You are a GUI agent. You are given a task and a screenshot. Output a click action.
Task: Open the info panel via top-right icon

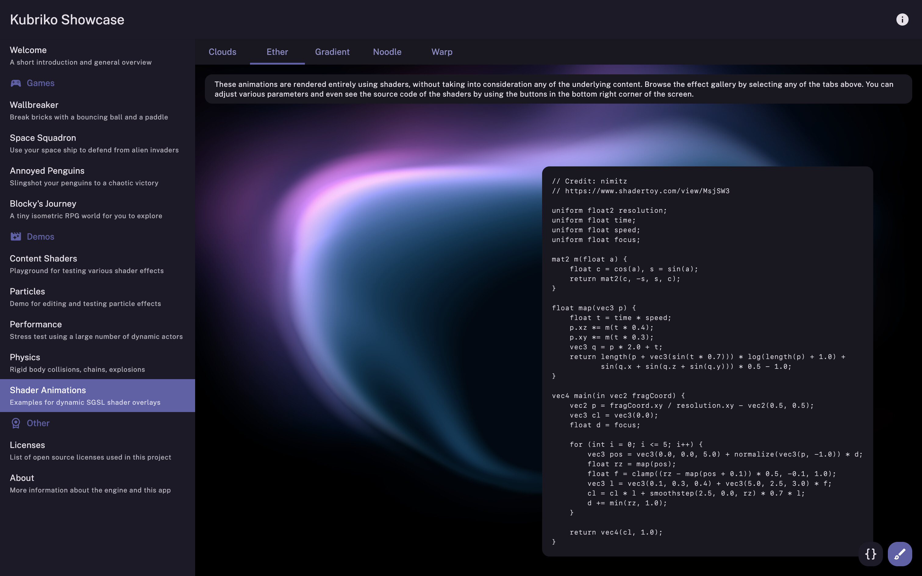click(902, 19)
